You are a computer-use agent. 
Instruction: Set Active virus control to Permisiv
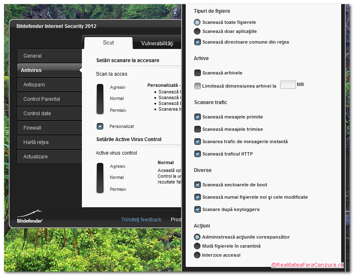coord(118,189)
